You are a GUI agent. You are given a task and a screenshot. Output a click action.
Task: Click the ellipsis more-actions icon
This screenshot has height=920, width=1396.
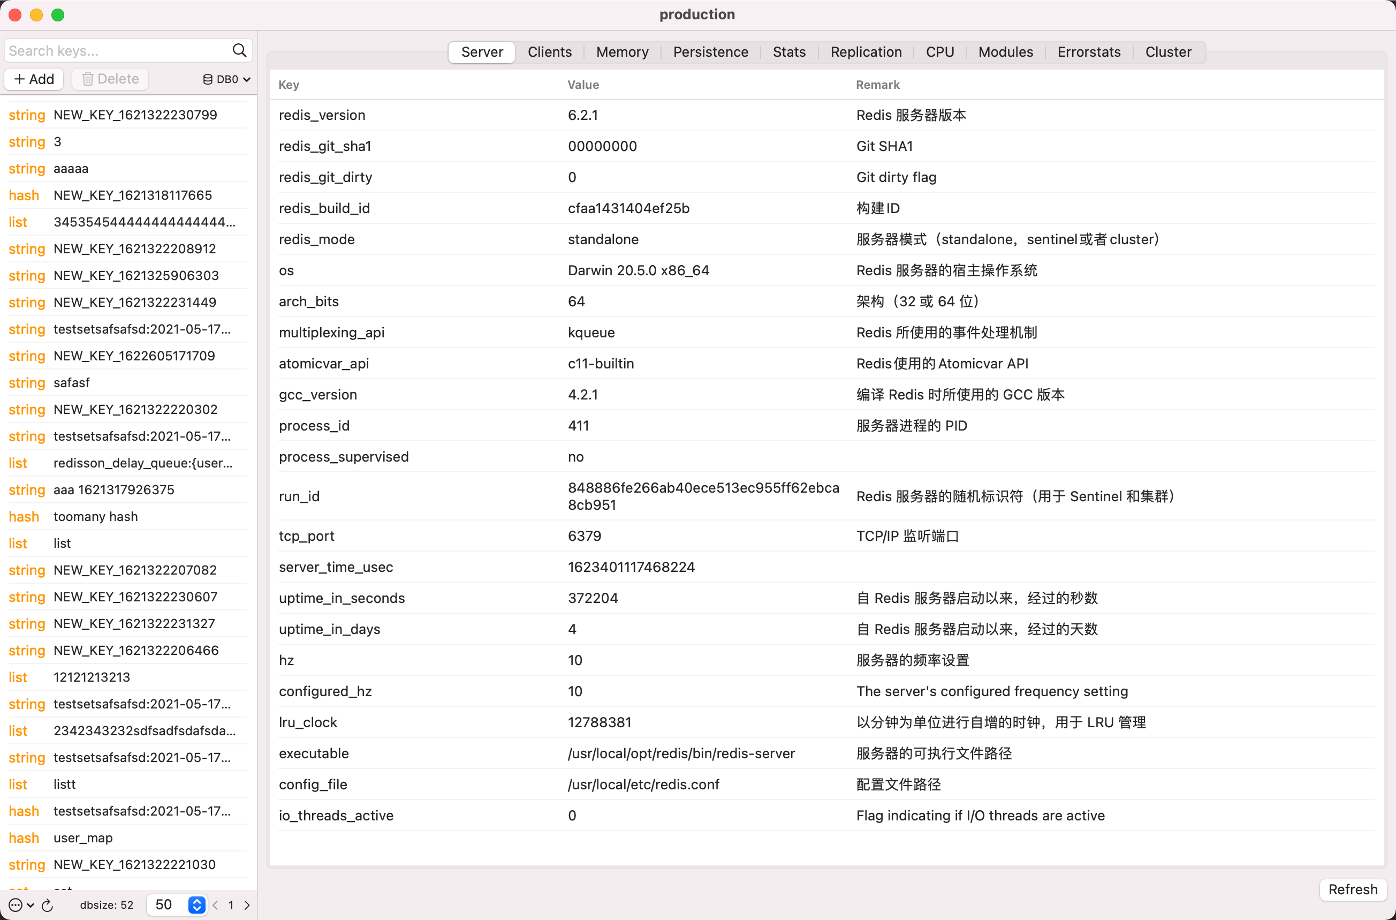point(15,906)
